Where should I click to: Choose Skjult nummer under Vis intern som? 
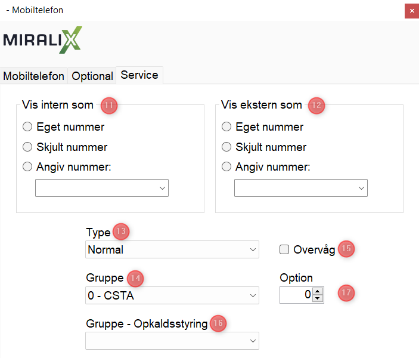pyautogui.click(x=27, y=147)
